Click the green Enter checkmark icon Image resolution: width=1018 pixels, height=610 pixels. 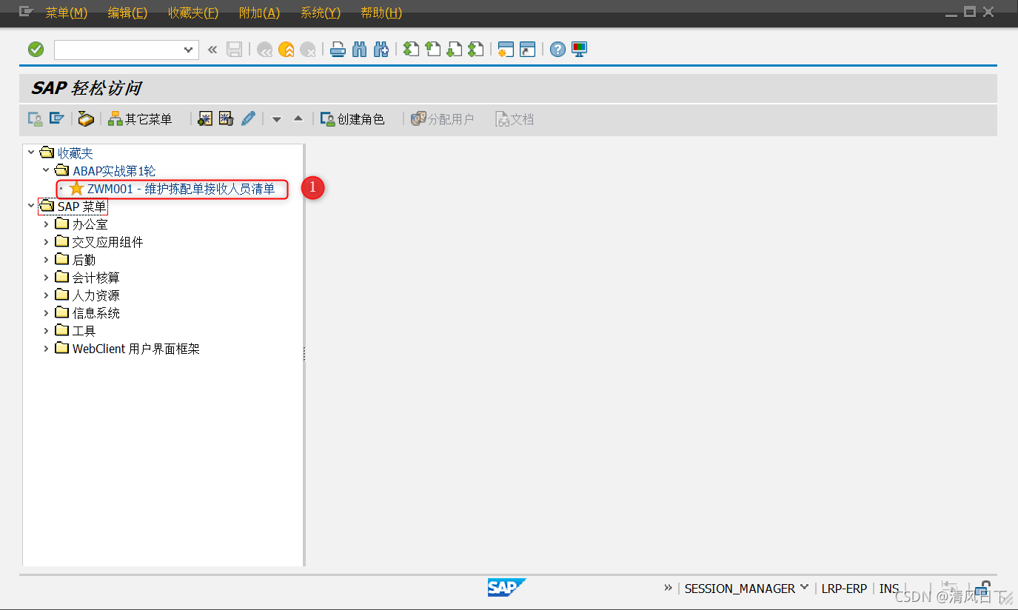click(x=36, y=50)
